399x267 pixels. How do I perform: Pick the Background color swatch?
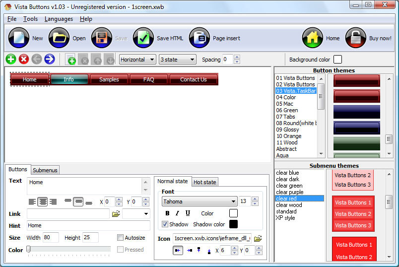(337, 60)
